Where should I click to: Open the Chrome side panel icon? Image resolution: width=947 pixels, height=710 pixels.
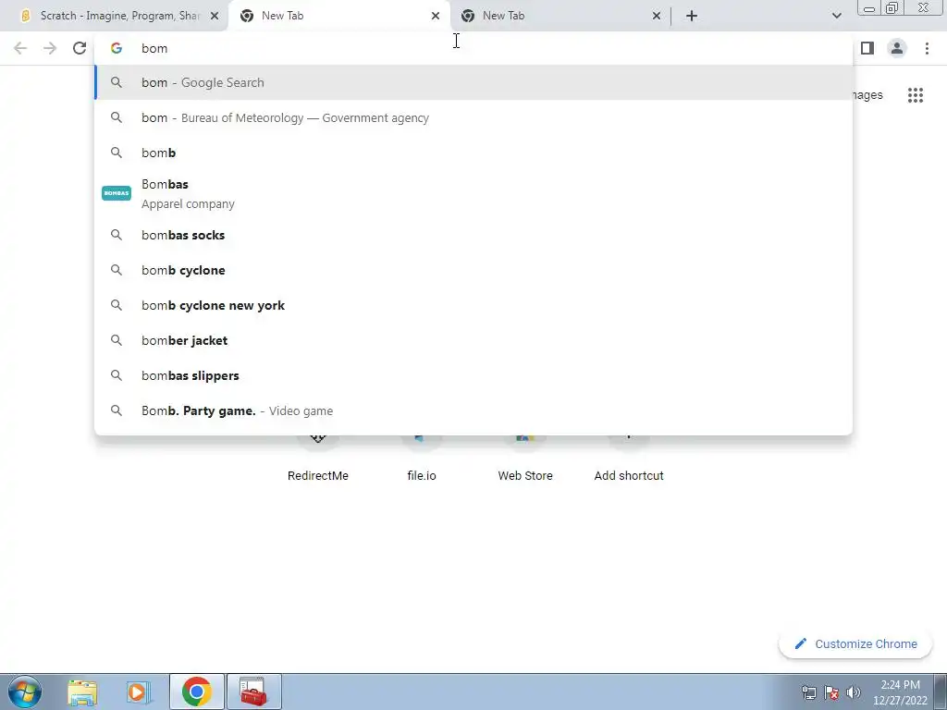click(x=867, y=48)
